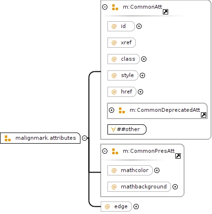Select the xref attribute node
The image size is (212, 214).
click(x=121, y=42)
